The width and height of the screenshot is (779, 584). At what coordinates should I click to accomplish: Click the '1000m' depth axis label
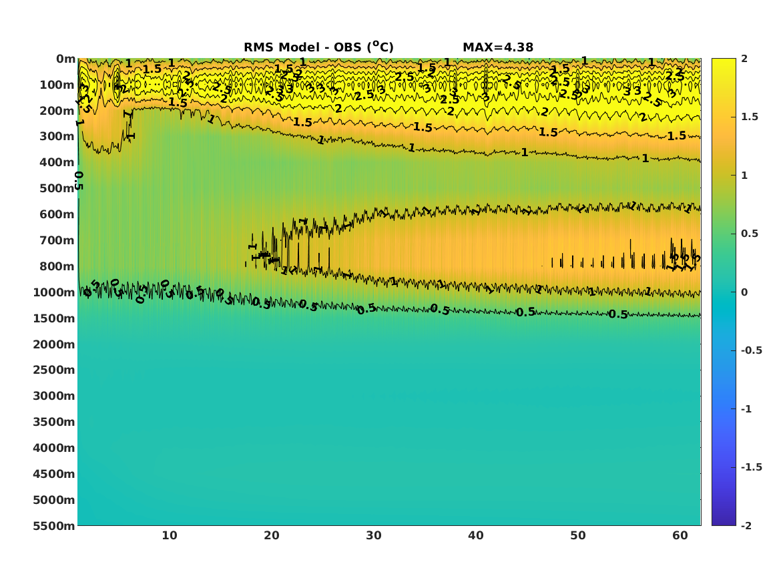54,292
